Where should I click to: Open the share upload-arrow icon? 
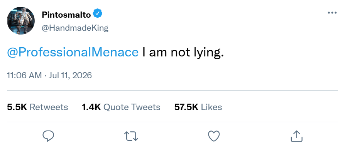pos(297,136)
